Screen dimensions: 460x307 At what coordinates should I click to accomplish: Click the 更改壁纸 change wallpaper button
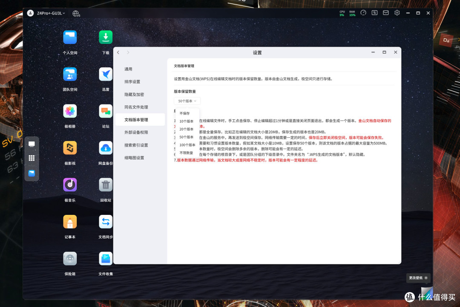click(x=416, y=278)
